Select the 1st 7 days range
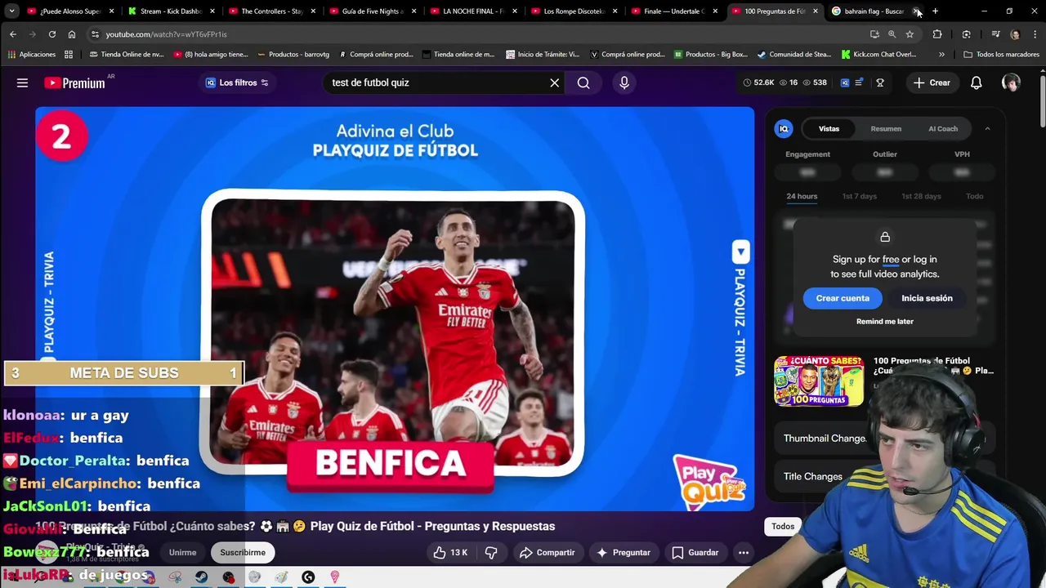This screenshot has width=1046, height=588. (860, 196)
